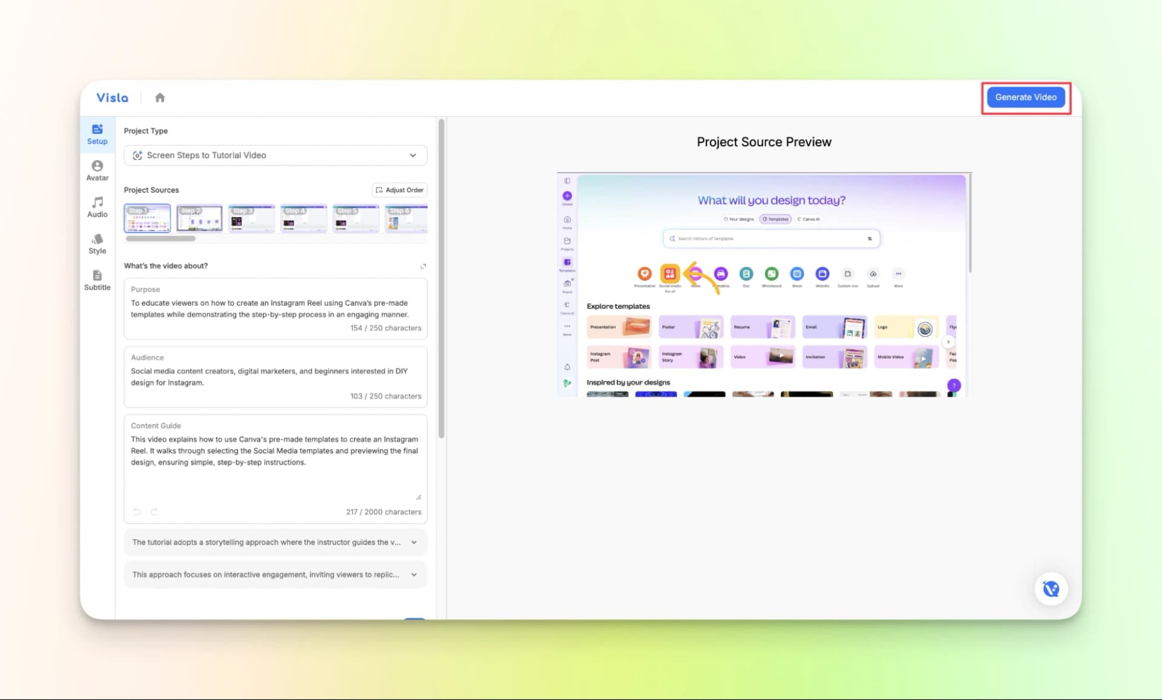The width and height of the screenshot is (1162, 700).
Task: Expand the 'What's the video about' section icon
Action: click(x=423, y=266)
